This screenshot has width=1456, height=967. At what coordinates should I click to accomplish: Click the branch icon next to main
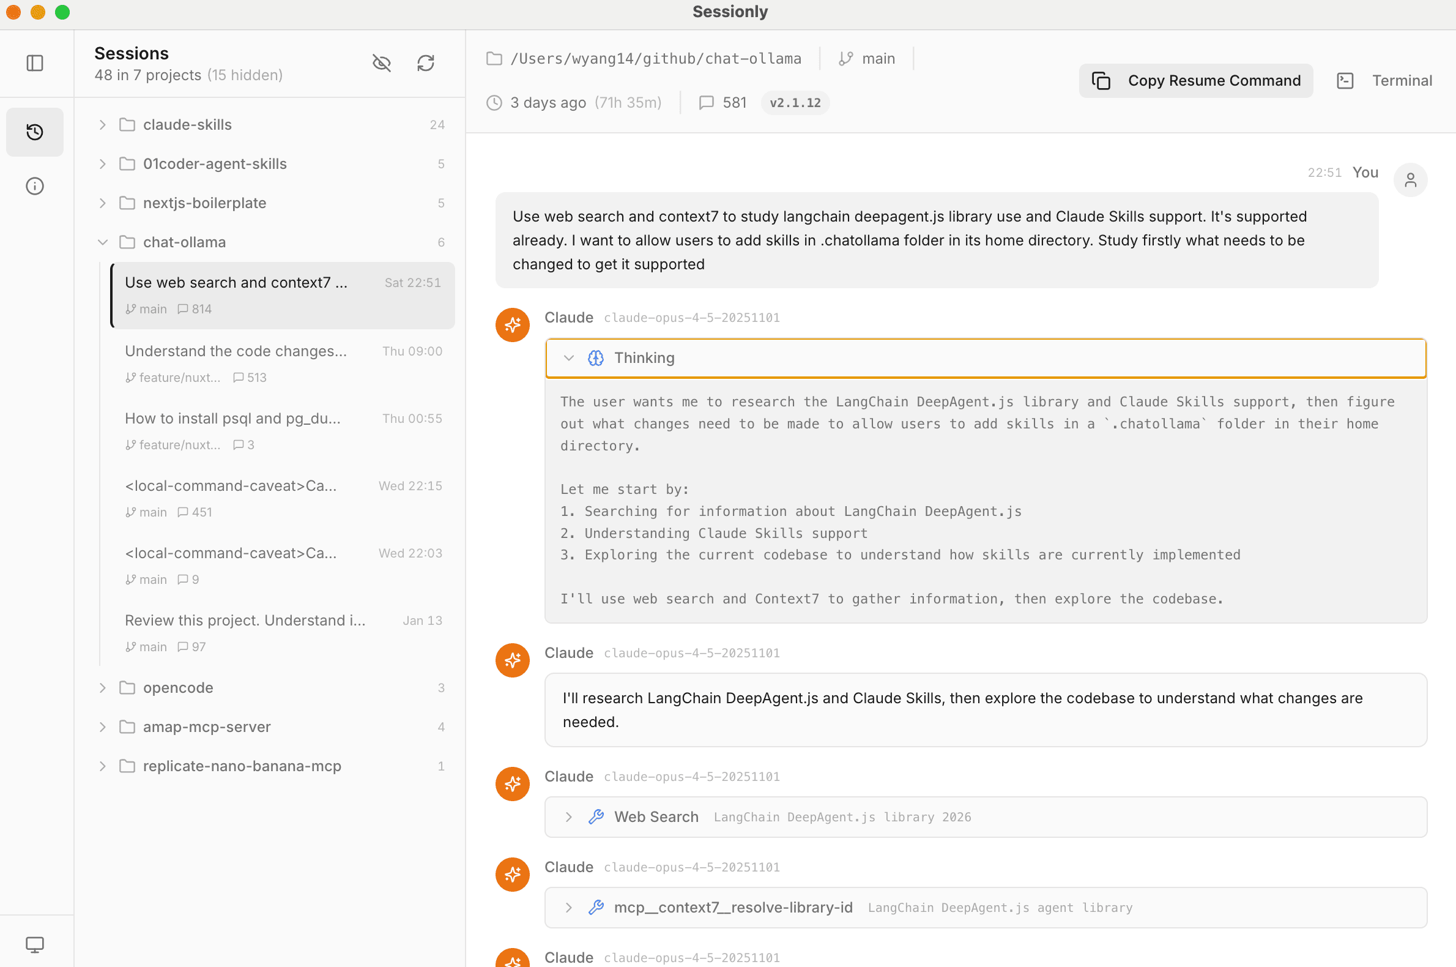(845, 58)
